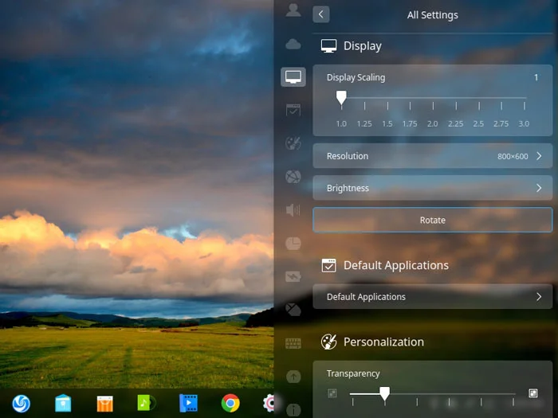This screenshot has width=558, height=418.
Task: Click the Rotate button
Action: pos(432,221)
